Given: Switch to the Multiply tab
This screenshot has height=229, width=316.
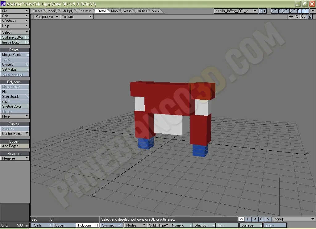Looking at the screenshot, I should point(68,11).
